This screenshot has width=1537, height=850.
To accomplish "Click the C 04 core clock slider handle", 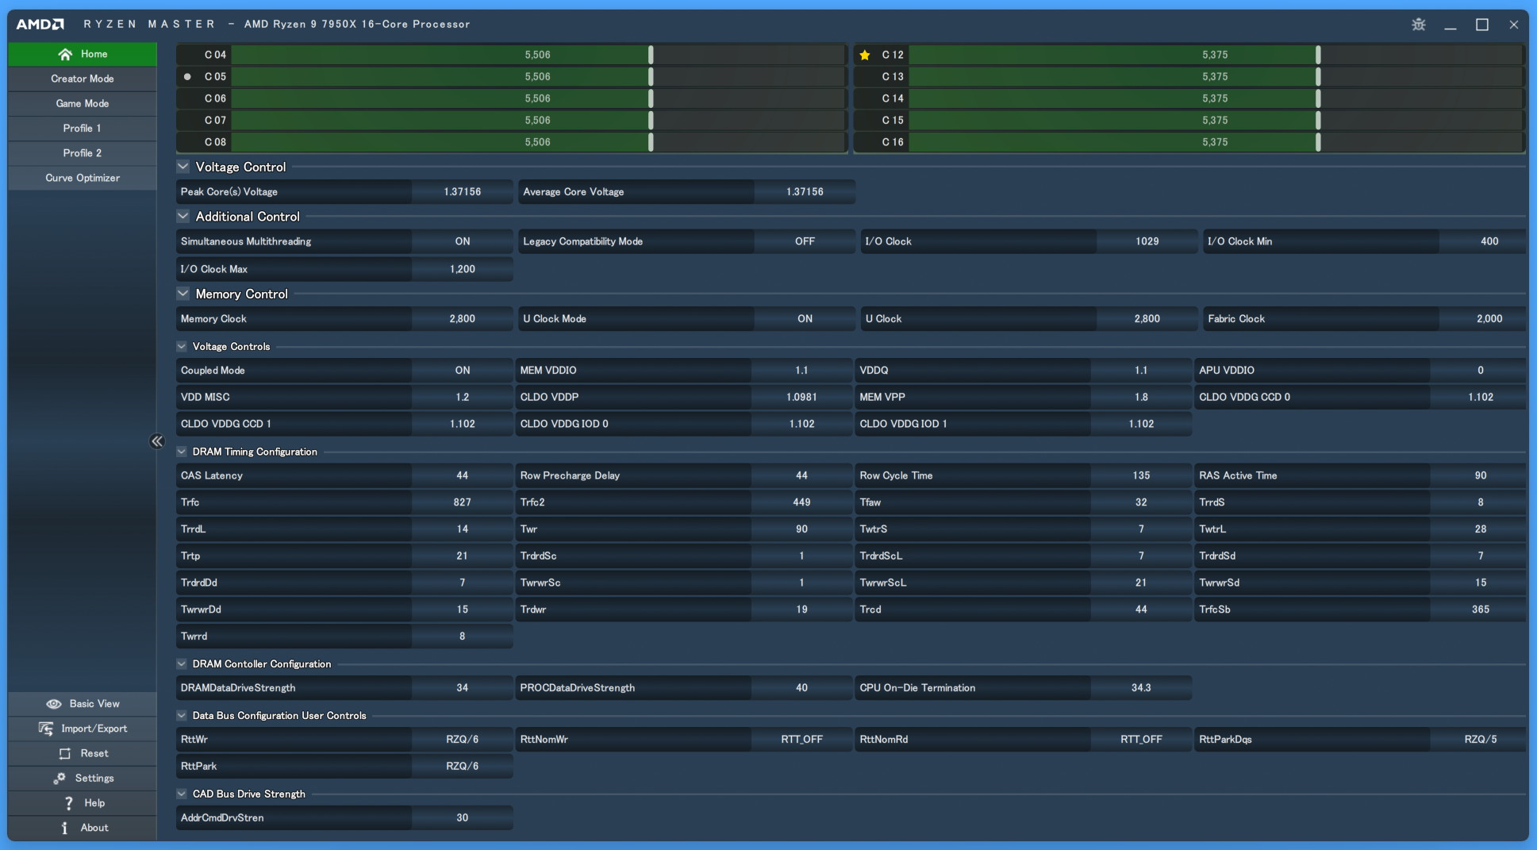I will tap(651, 55).
